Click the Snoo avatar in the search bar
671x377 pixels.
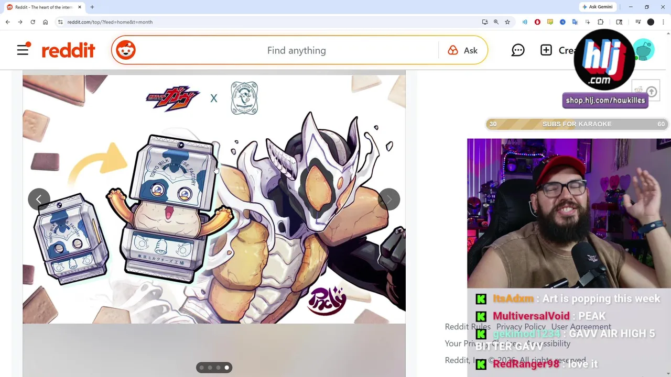click(x=126, y=50)
